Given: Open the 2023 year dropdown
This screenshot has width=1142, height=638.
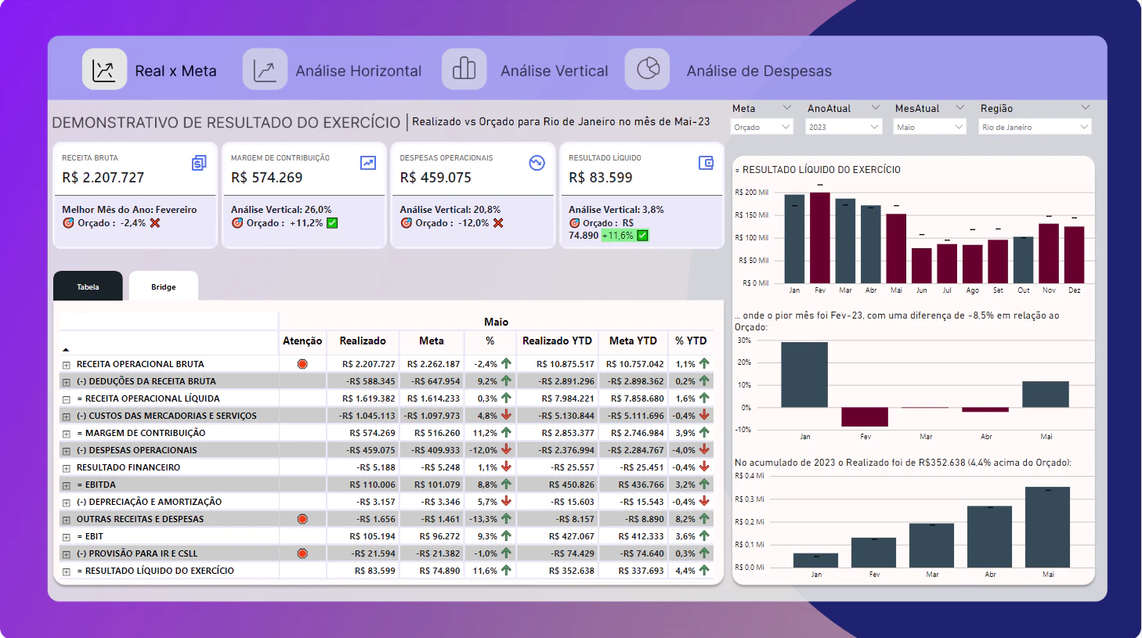Looking at the screenshot, I should 844,127.
